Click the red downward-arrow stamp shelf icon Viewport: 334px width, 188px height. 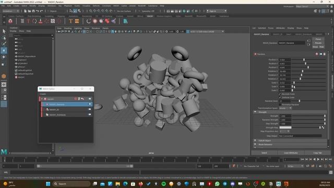click(x=41, y=21)
